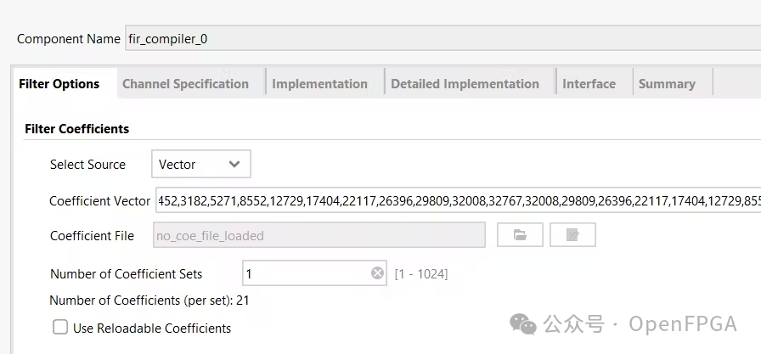This screenshot has width=761, height=354.
Task: Go to the Detailed Implementation tab
Action: coord(465,84)
